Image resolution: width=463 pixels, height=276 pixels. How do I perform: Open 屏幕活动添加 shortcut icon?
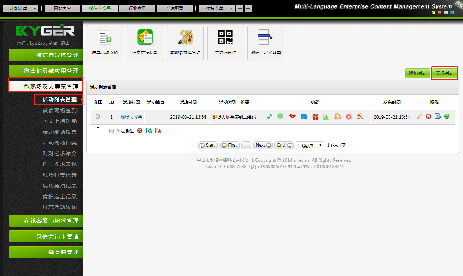point(105,43)
